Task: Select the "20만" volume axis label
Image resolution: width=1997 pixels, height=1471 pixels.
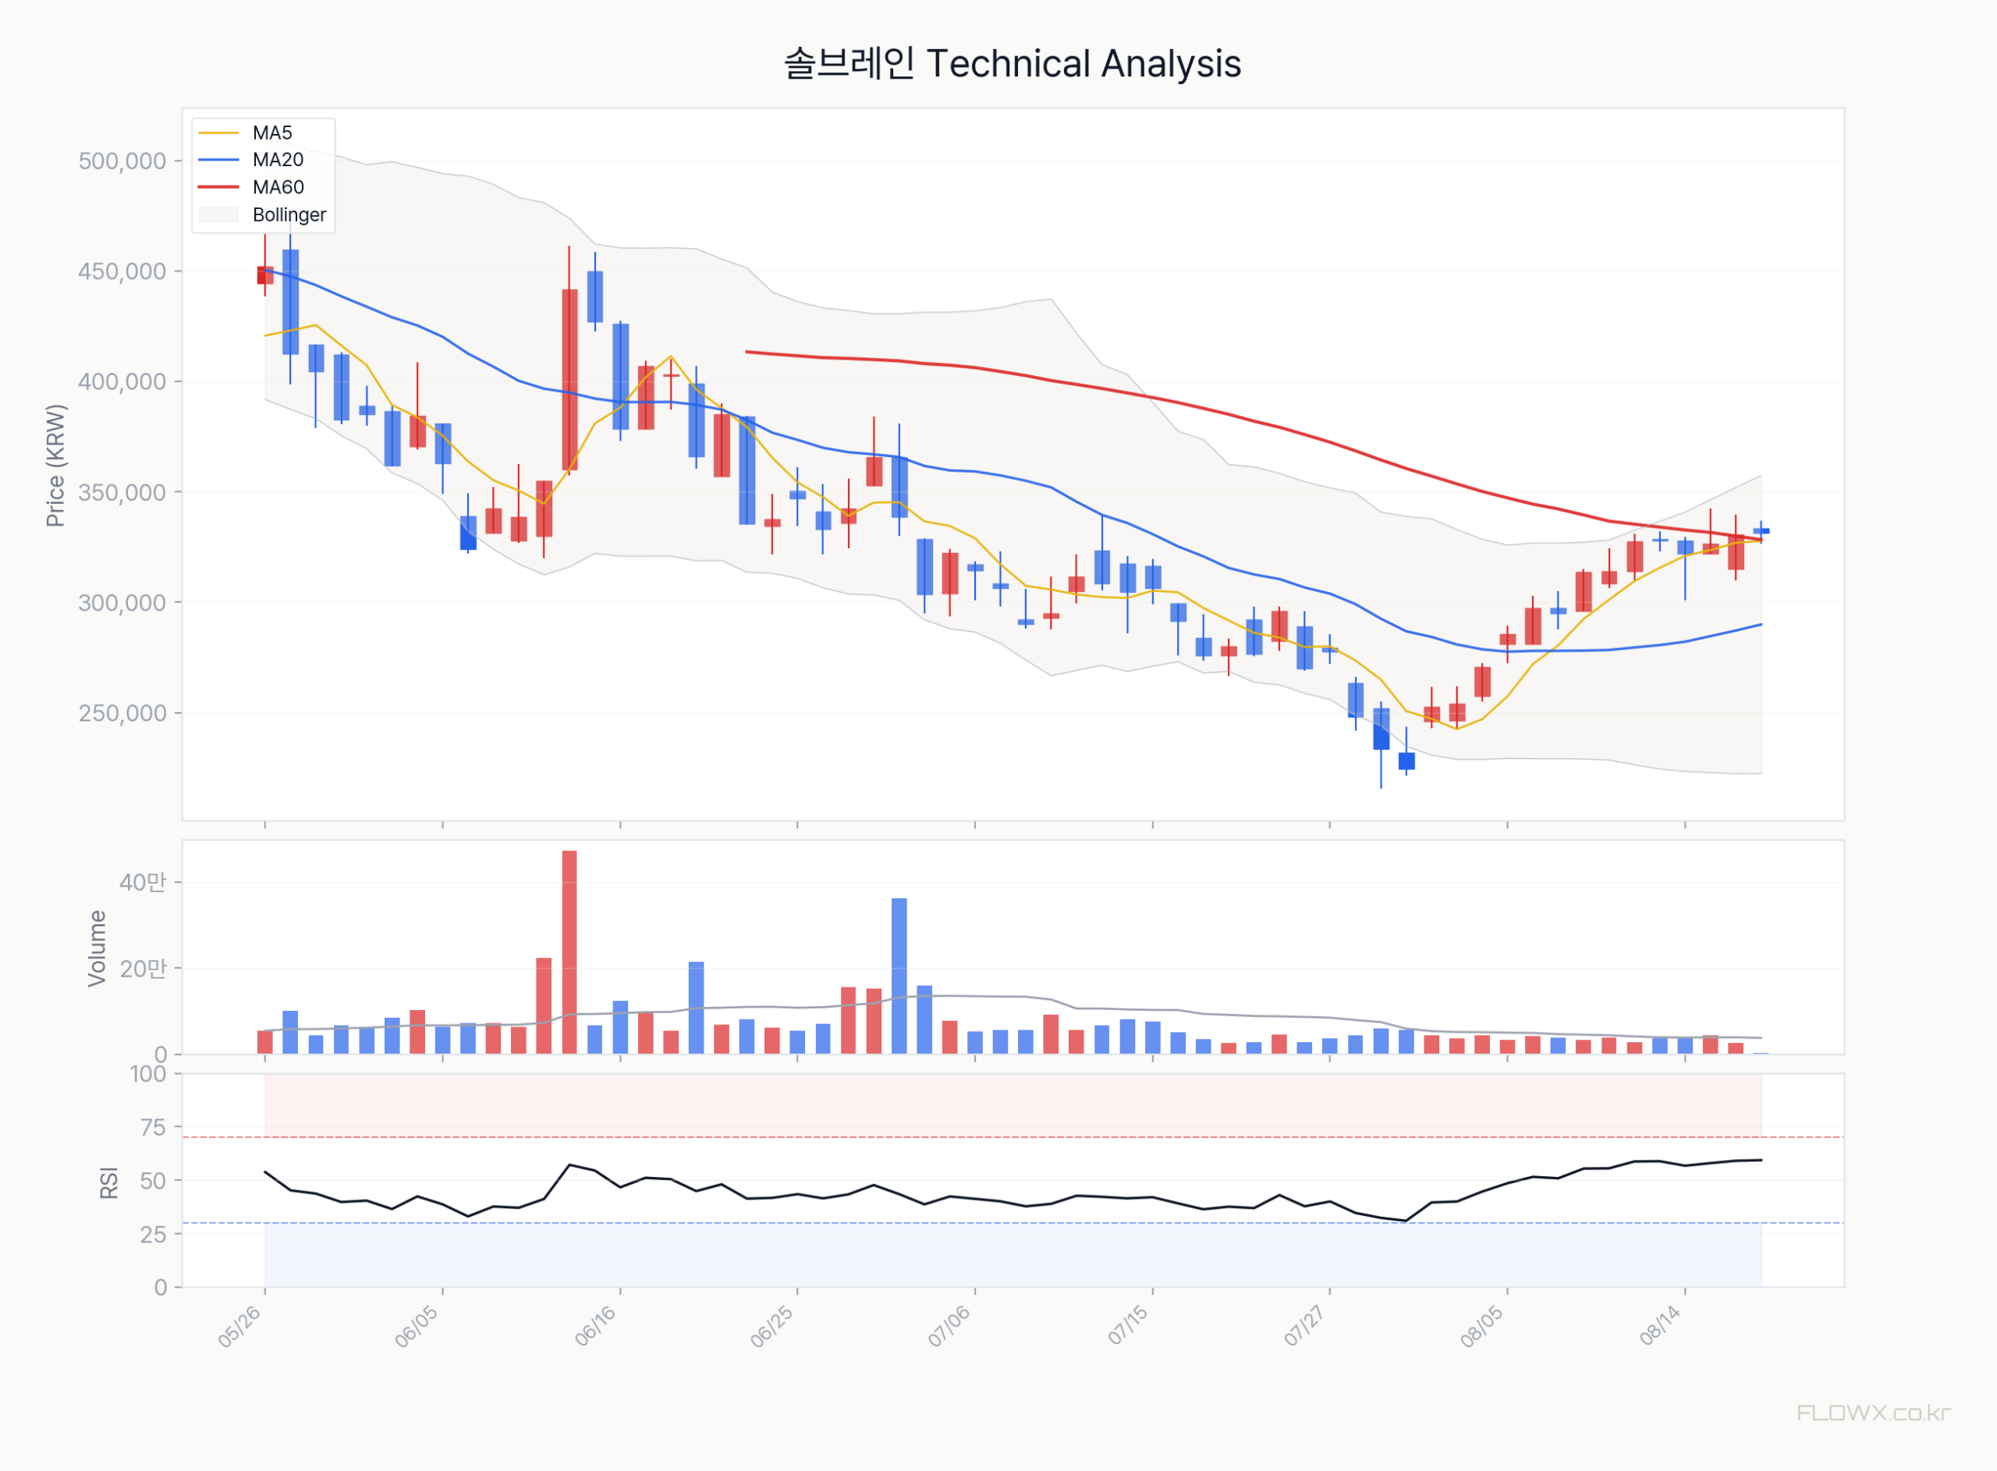Action: pyautogui.click(x=143, y=969)
